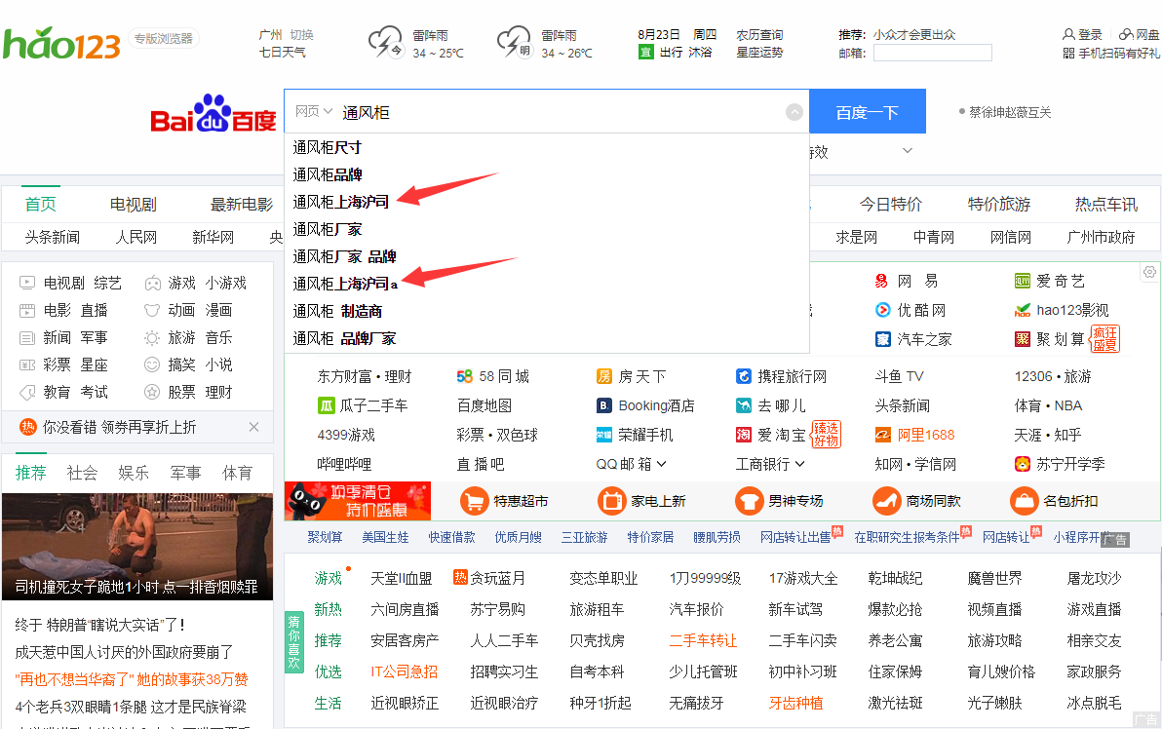The height and width of the screenshot is (729, 1162).
Task: Open 荣耀手机 icon
Action: 604,435
